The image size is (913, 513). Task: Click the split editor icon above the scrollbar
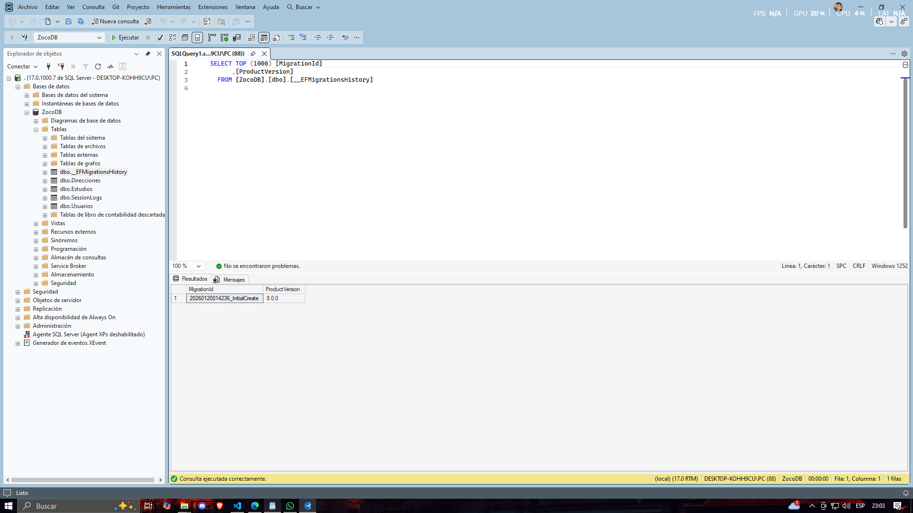(x=905, y=65)
